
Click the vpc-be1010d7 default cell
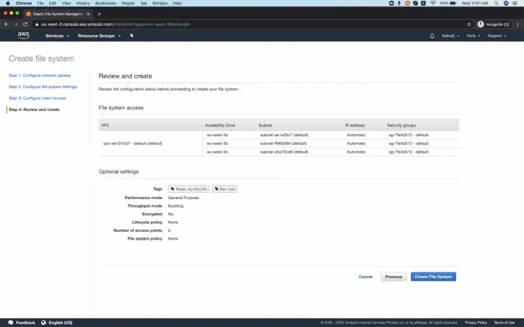pyautogui.click(x=133, y=143)
